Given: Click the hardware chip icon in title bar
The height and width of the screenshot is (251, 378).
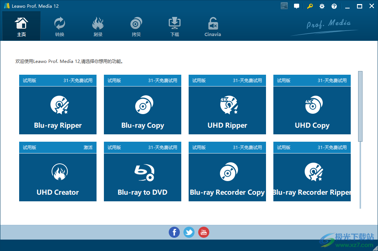Looking at the screenshot, I should [284, 6].
